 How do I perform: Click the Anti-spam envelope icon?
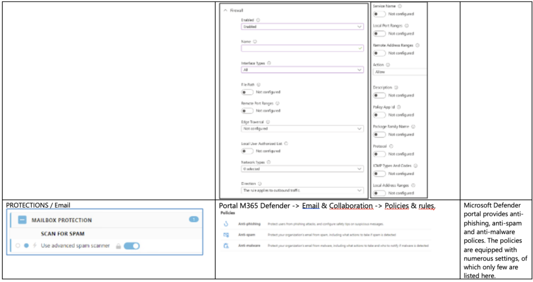pyautogui.click(x=225, y=235)
